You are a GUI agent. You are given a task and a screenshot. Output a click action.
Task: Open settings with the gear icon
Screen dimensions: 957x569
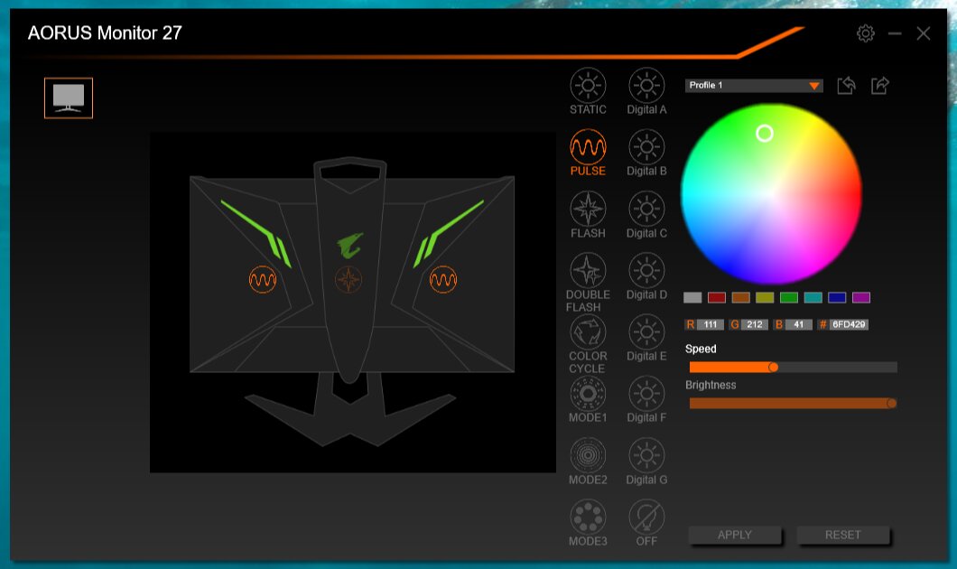(866, 33)
